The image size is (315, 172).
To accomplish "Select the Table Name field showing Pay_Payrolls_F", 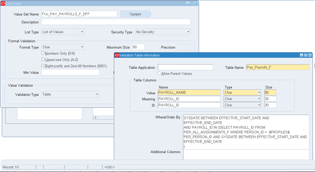I will tap(277, 67).
